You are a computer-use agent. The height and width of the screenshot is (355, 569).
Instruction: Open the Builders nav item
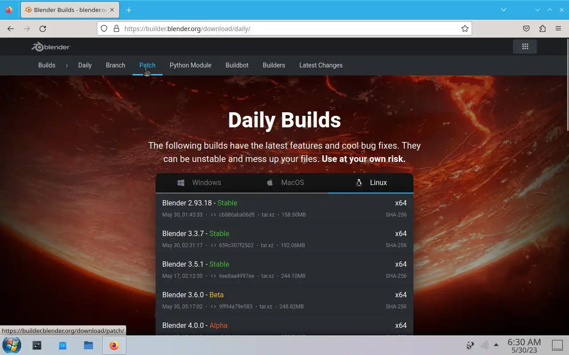pyautogui.click(x=274, y=65)
